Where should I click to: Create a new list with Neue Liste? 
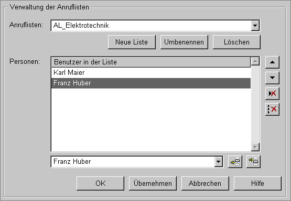(x=132, y=42)
